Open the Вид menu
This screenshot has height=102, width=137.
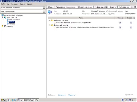[x=8, y=4]
